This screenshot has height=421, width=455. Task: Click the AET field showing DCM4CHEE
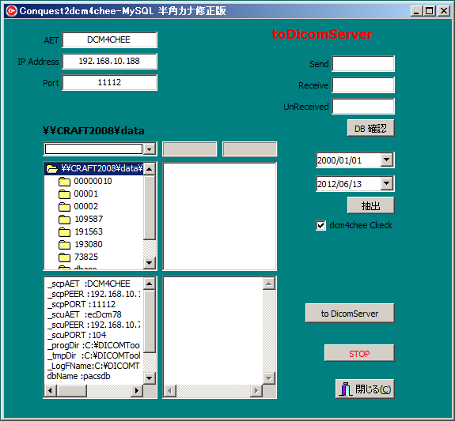(109, 39)
